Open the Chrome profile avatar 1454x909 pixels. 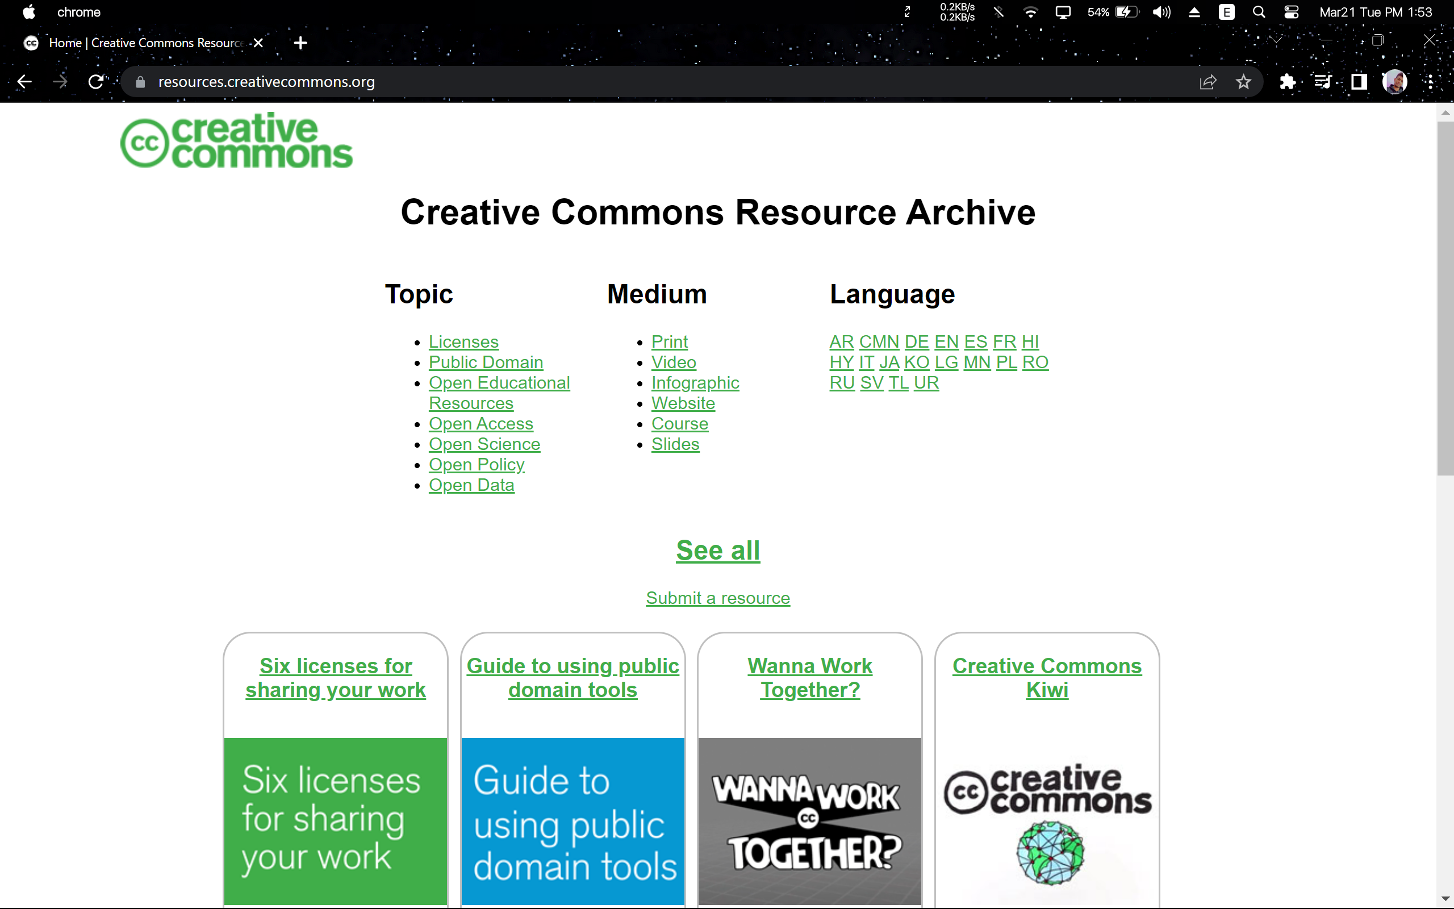1394,82
